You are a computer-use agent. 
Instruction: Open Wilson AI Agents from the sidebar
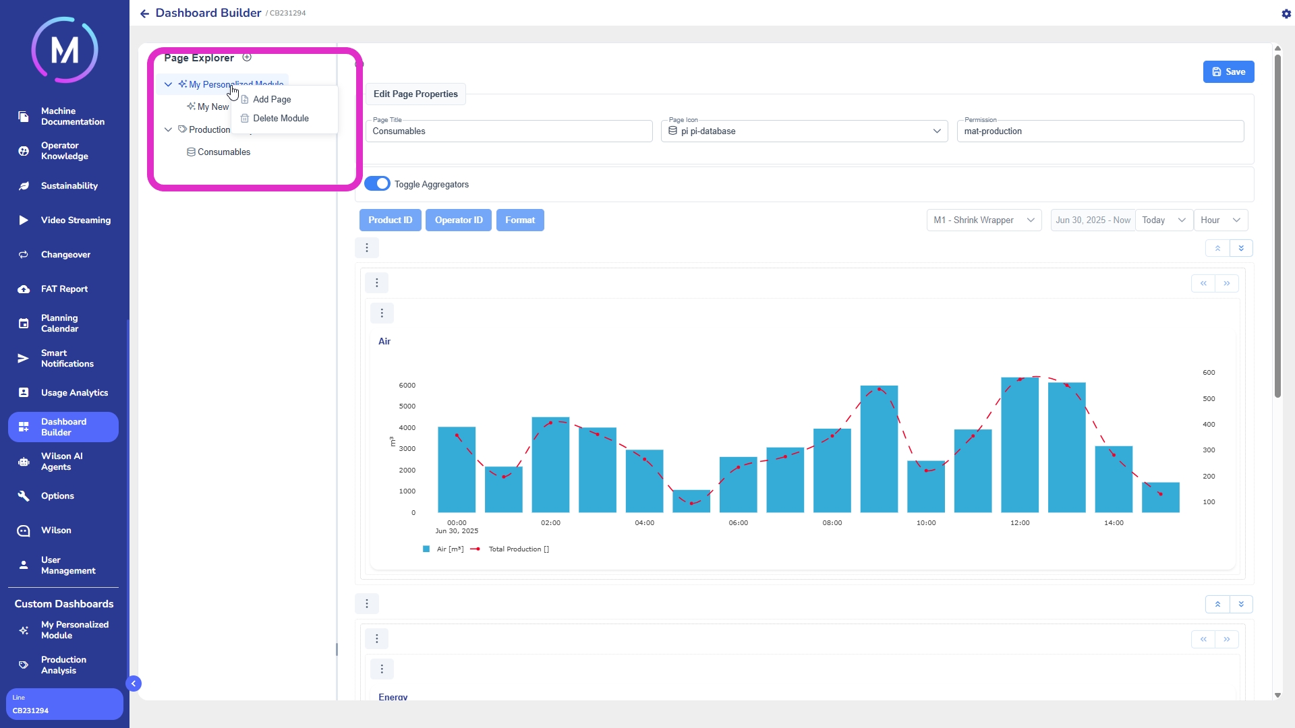(x=62, y=462)
